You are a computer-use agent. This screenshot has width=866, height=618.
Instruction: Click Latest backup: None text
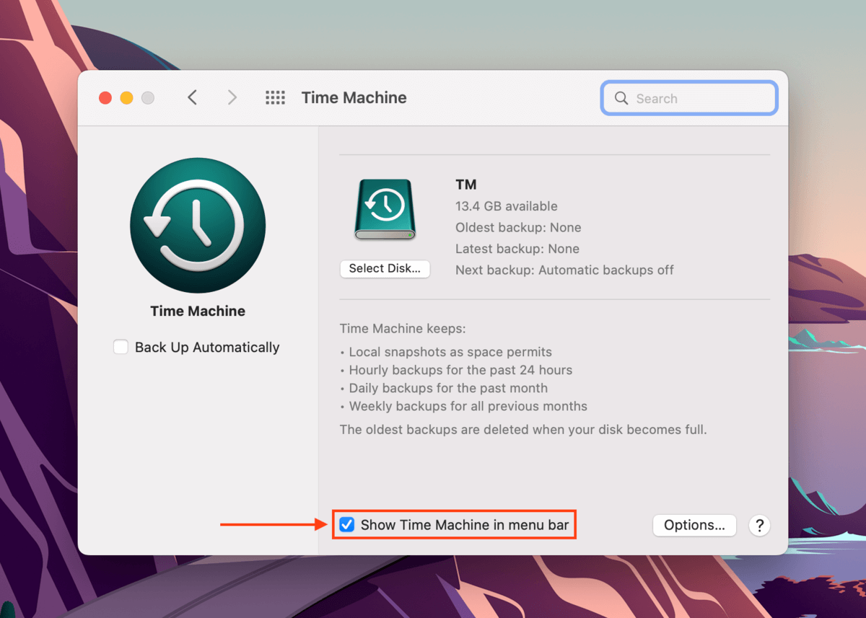click(x=517, y=249)
